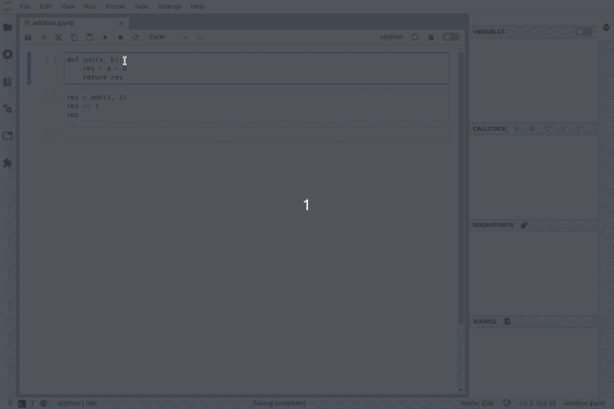Enable the debugger toggle in notebook toolbar
The width and height of the screenshot is (614, 409).
[451, 36]
